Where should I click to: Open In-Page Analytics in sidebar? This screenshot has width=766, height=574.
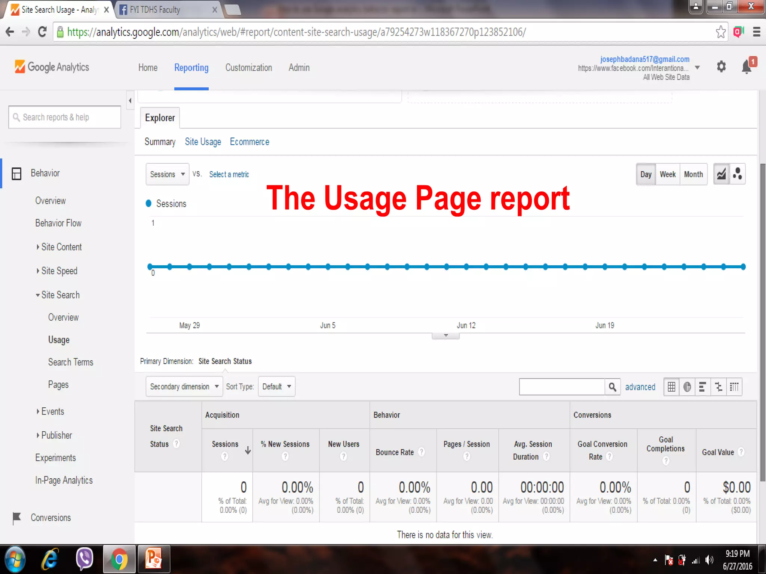pos(64,480)
